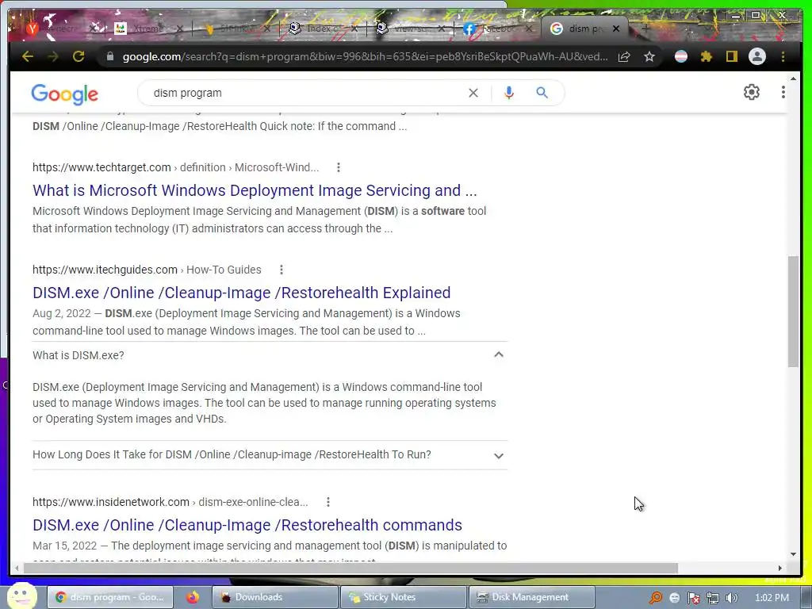Click the scroll-down arrow of vertical scrollbar

point(793,554)
